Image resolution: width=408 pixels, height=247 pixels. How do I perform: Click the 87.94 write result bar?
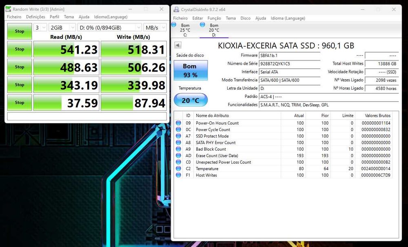coord(134,103)
